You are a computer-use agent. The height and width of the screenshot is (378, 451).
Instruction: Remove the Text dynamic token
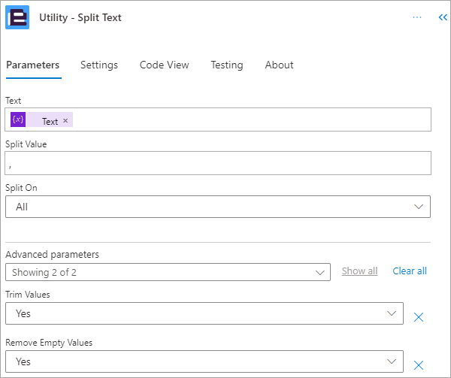click(65, 120)
